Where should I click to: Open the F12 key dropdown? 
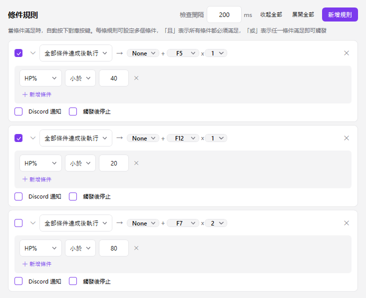click(183, 138)
